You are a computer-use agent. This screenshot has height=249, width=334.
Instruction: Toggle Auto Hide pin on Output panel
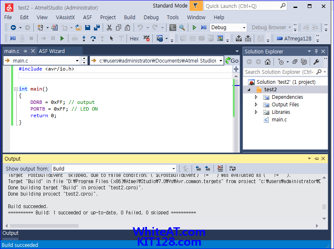(x=316, y=158)
